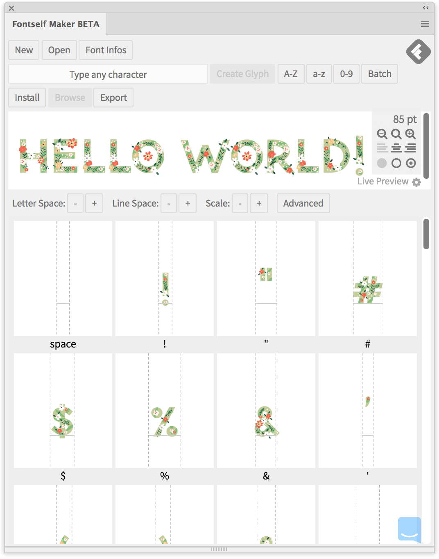The height and width of the screenshot is (559, 439).
Task: Right-align the preview text
Action: point(410,148)
